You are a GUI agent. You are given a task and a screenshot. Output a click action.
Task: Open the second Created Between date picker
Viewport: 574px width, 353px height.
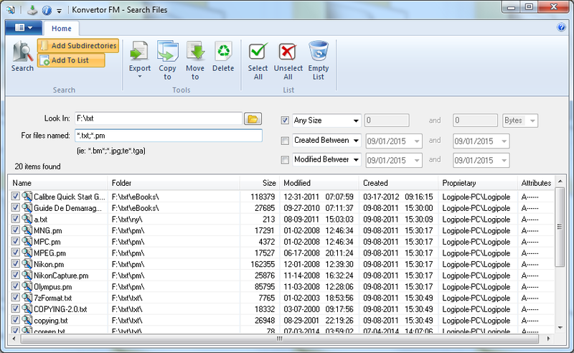coord(504,141)
